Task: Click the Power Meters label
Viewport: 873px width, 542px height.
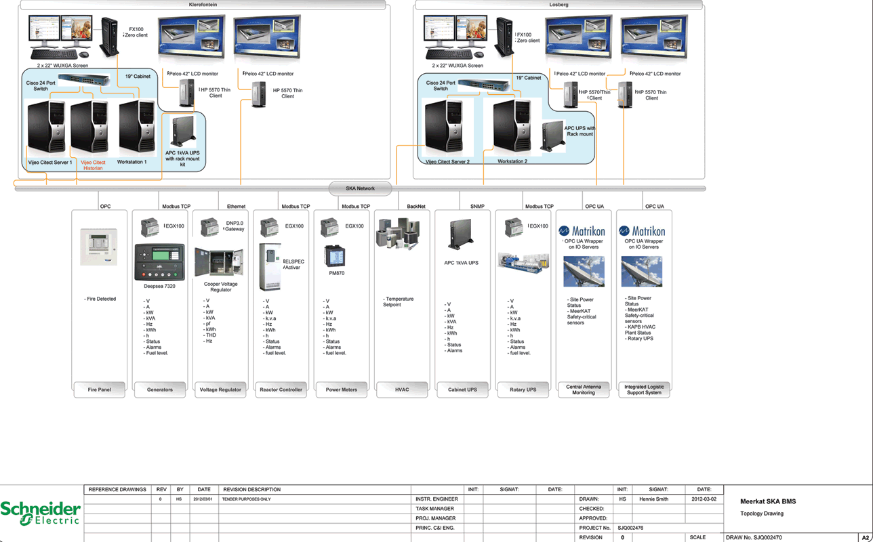Action: pos(342,390)
